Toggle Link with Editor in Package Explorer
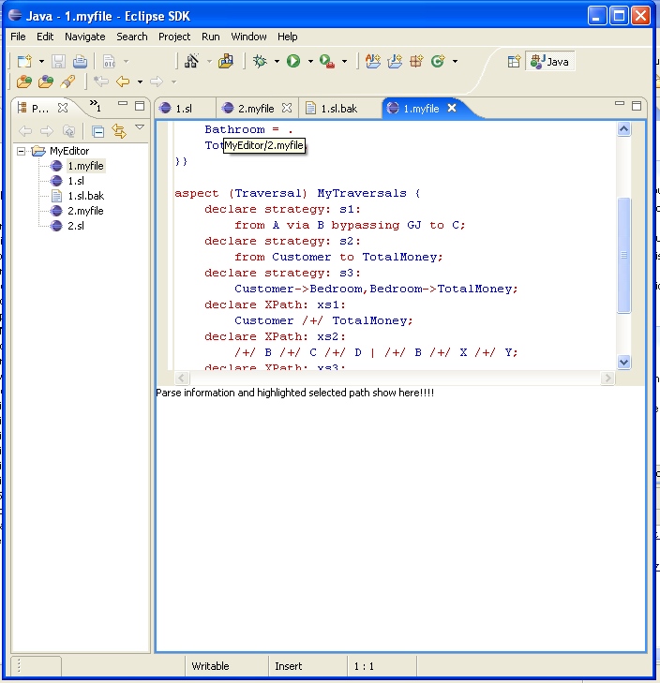The image size is (660, 683). (119, 131)
